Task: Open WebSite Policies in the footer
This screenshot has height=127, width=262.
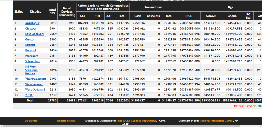Action: point(66,121)
